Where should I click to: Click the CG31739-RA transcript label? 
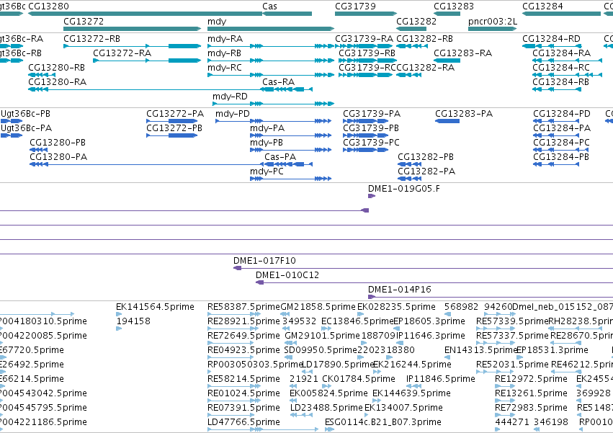click(364, 39)
